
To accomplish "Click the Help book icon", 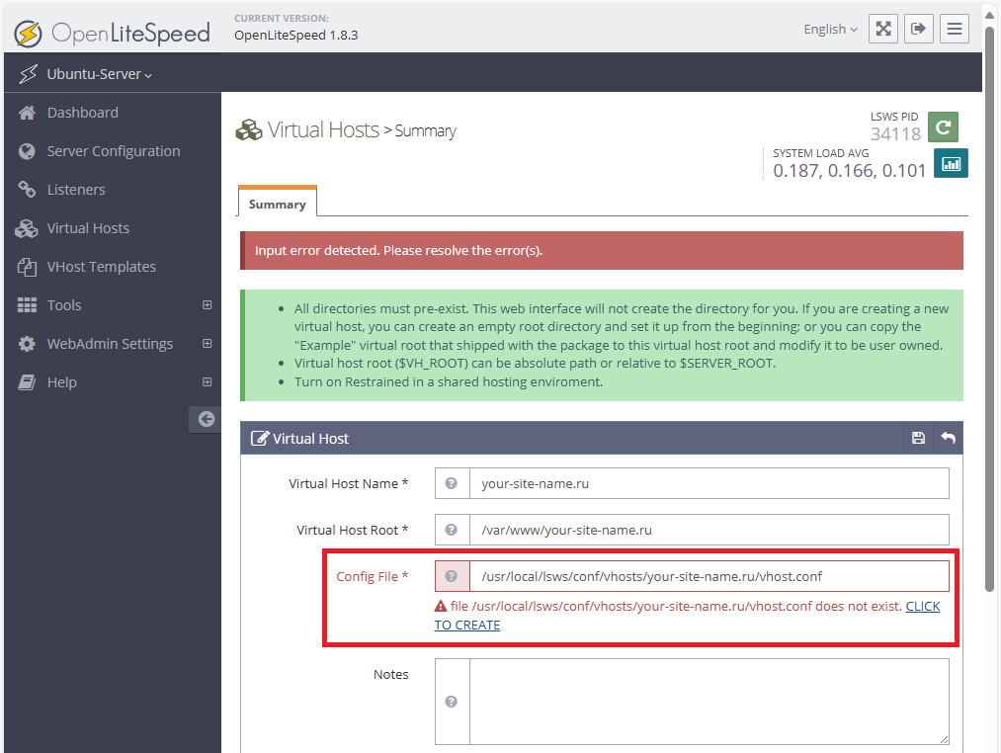I will (27, 381).
